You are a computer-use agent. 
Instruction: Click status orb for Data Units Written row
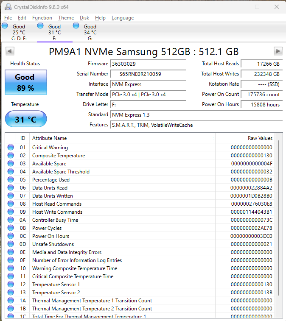[11, 195]
